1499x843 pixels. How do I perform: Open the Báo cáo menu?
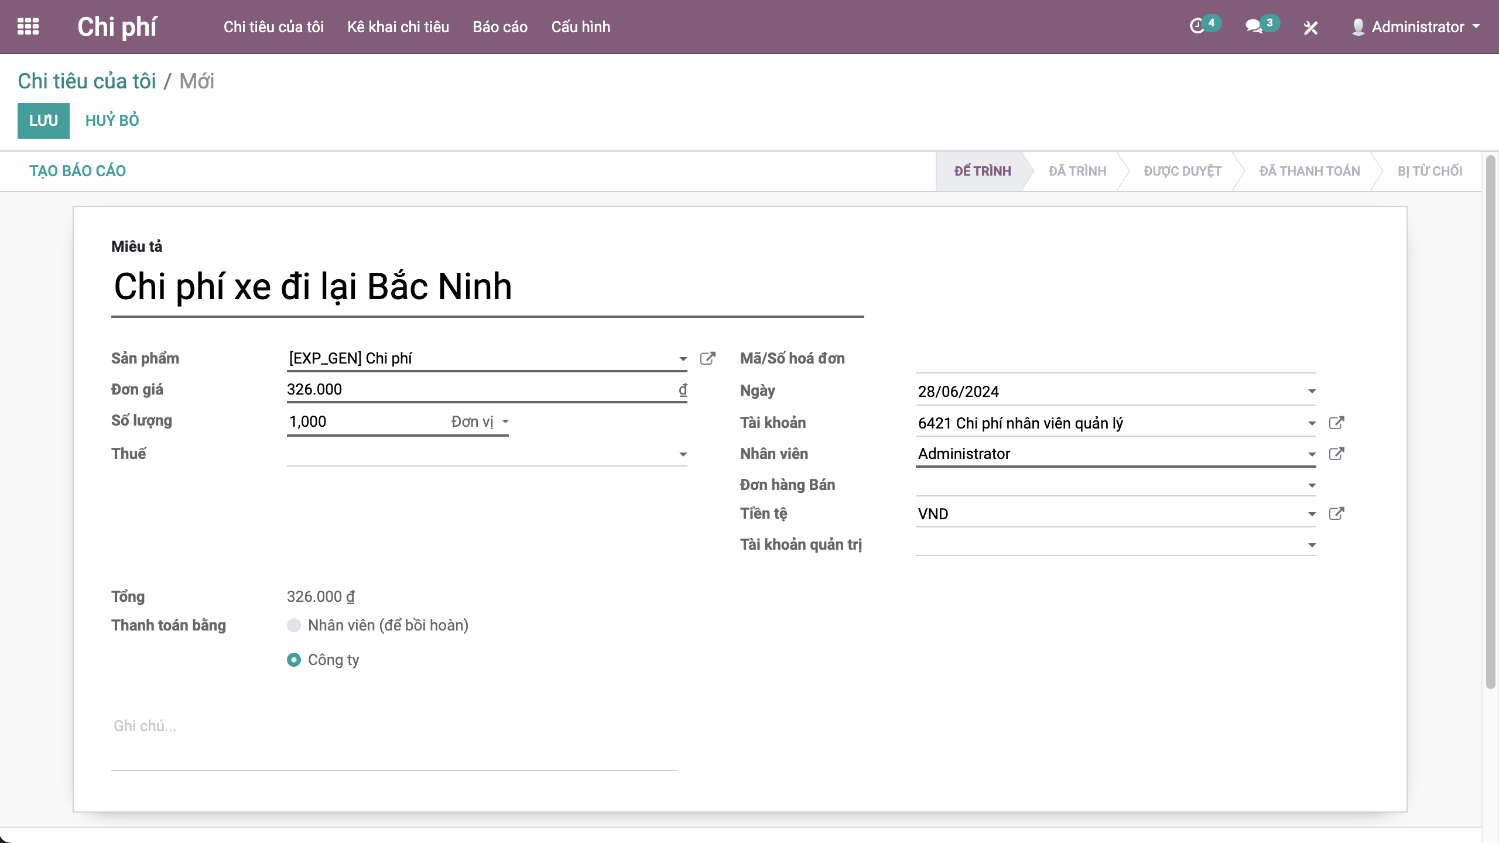coord(500,27)
